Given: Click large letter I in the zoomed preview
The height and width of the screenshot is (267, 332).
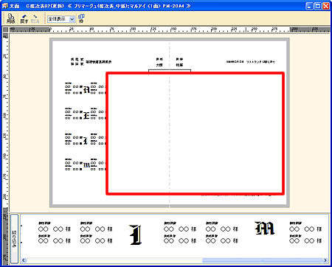Looking at the screenshot, I should [136, 235].
